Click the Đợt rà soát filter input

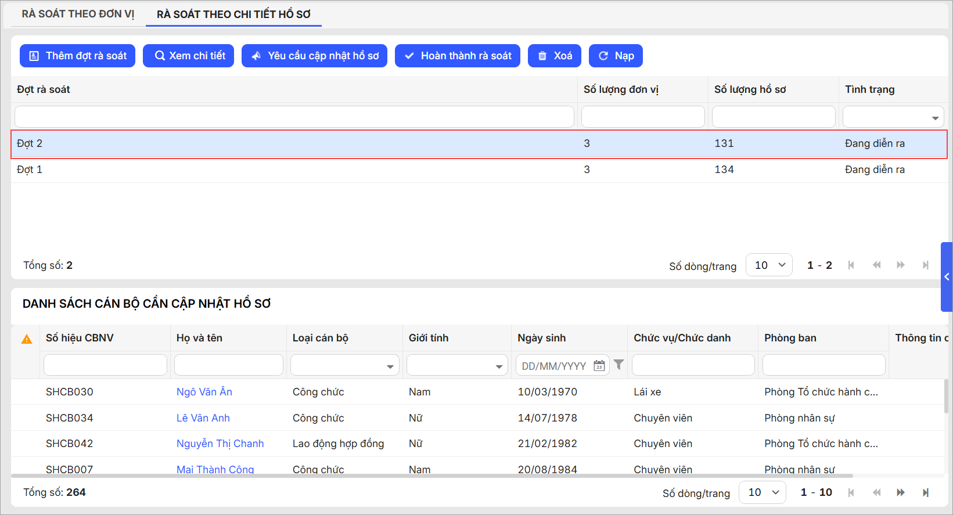pyautogui.click(x=294, y=117)
